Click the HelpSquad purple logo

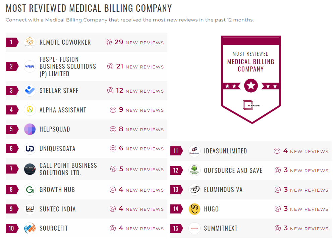pyautogui.click(x=30, y=129)
